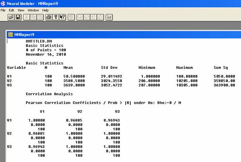Open the Help menu
The height and width of the screenshot is (162, 241).
point(45,10)
